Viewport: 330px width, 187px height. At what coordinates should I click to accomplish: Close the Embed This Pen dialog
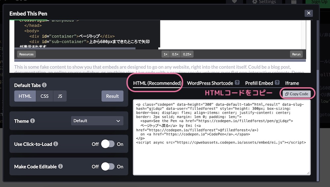[x=309, y=13]
